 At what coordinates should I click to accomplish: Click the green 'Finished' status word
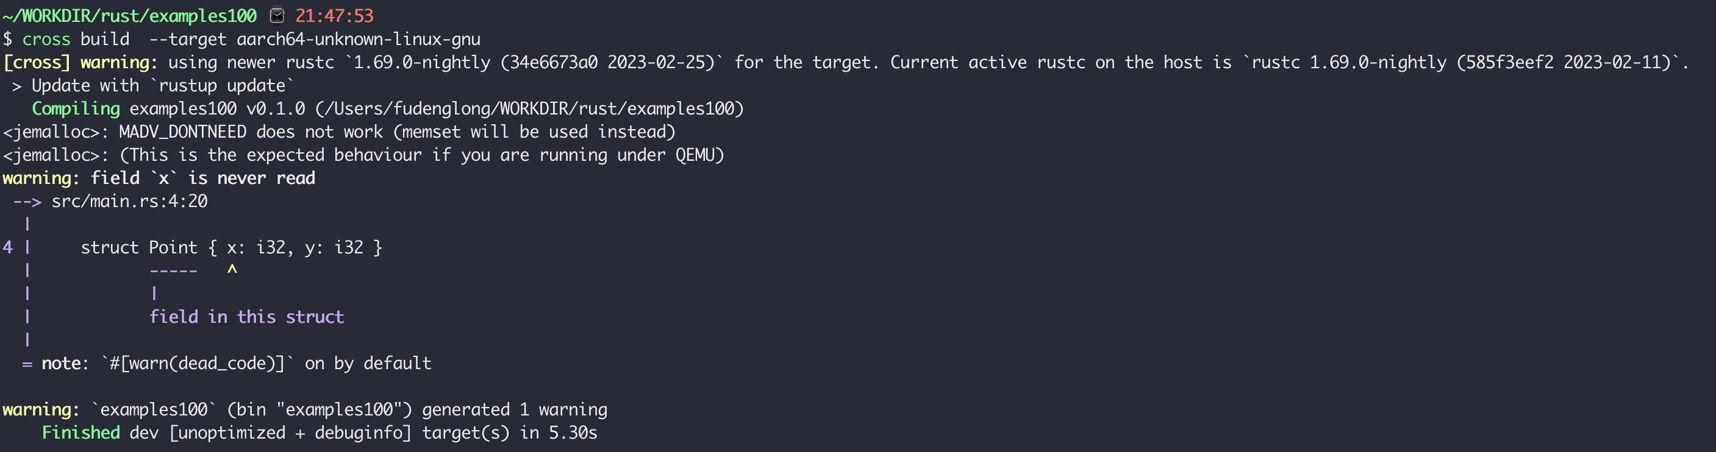[80, 433]
